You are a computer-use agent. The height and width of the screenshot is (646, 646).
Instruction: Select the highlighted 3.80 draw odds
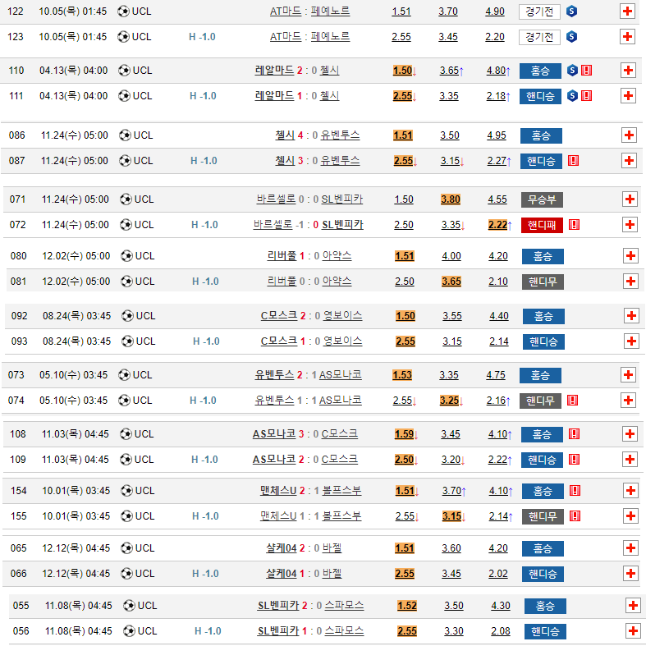tap(451, 199)
